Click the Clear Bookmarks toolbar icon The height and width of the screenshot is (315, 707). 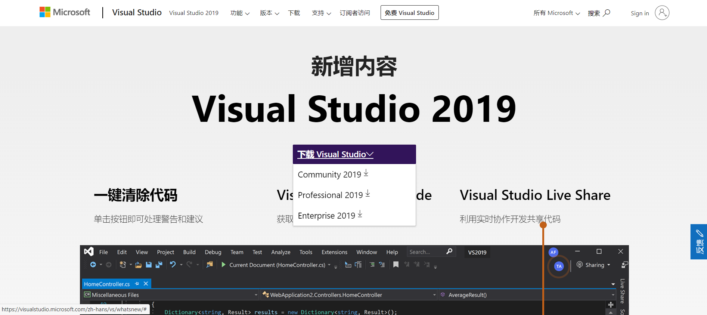click(427, 265)
